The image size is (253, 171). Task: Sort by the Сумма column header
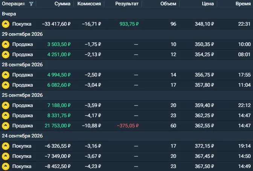[62, 4]
